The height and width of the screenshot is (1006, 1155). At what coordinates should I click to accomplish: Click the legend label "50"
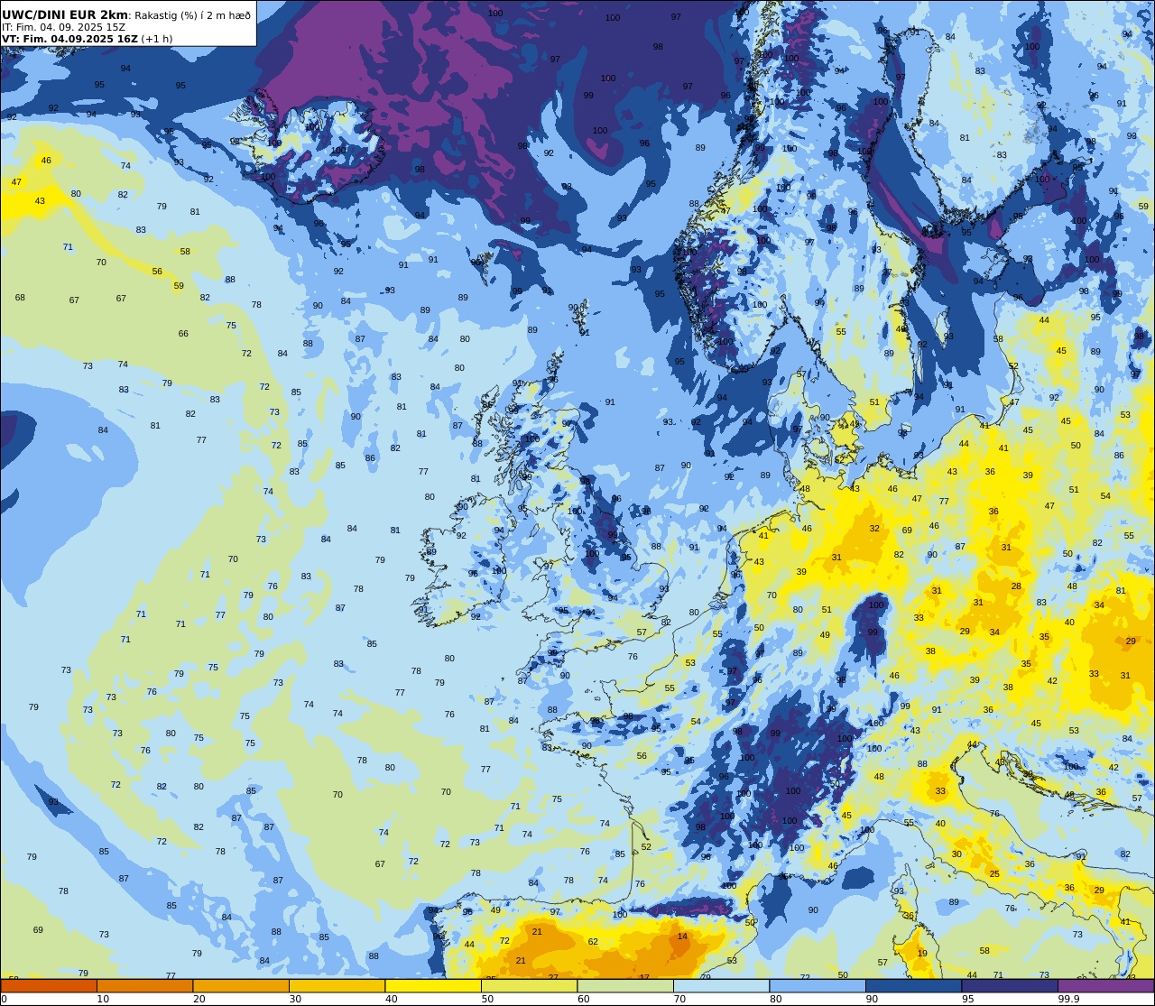point(487,999)
